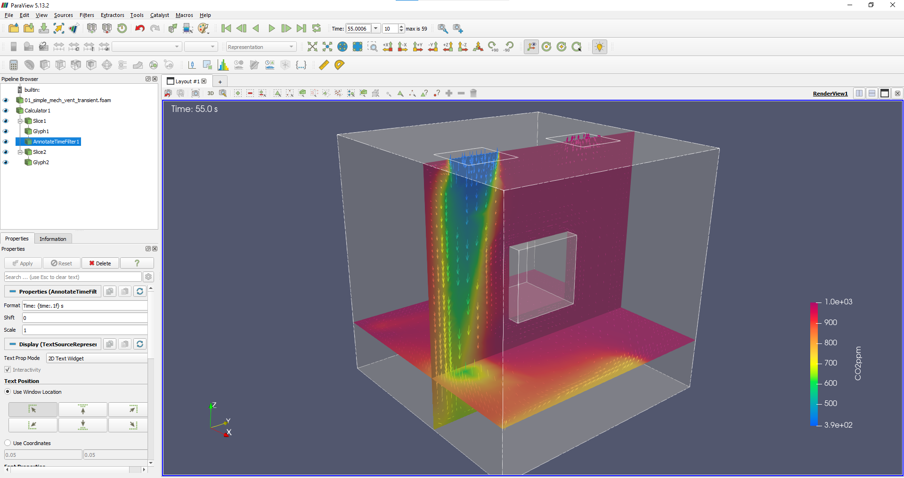
Task: Expand the Text Prop Mode combo box
Action: tap(97, 358)
